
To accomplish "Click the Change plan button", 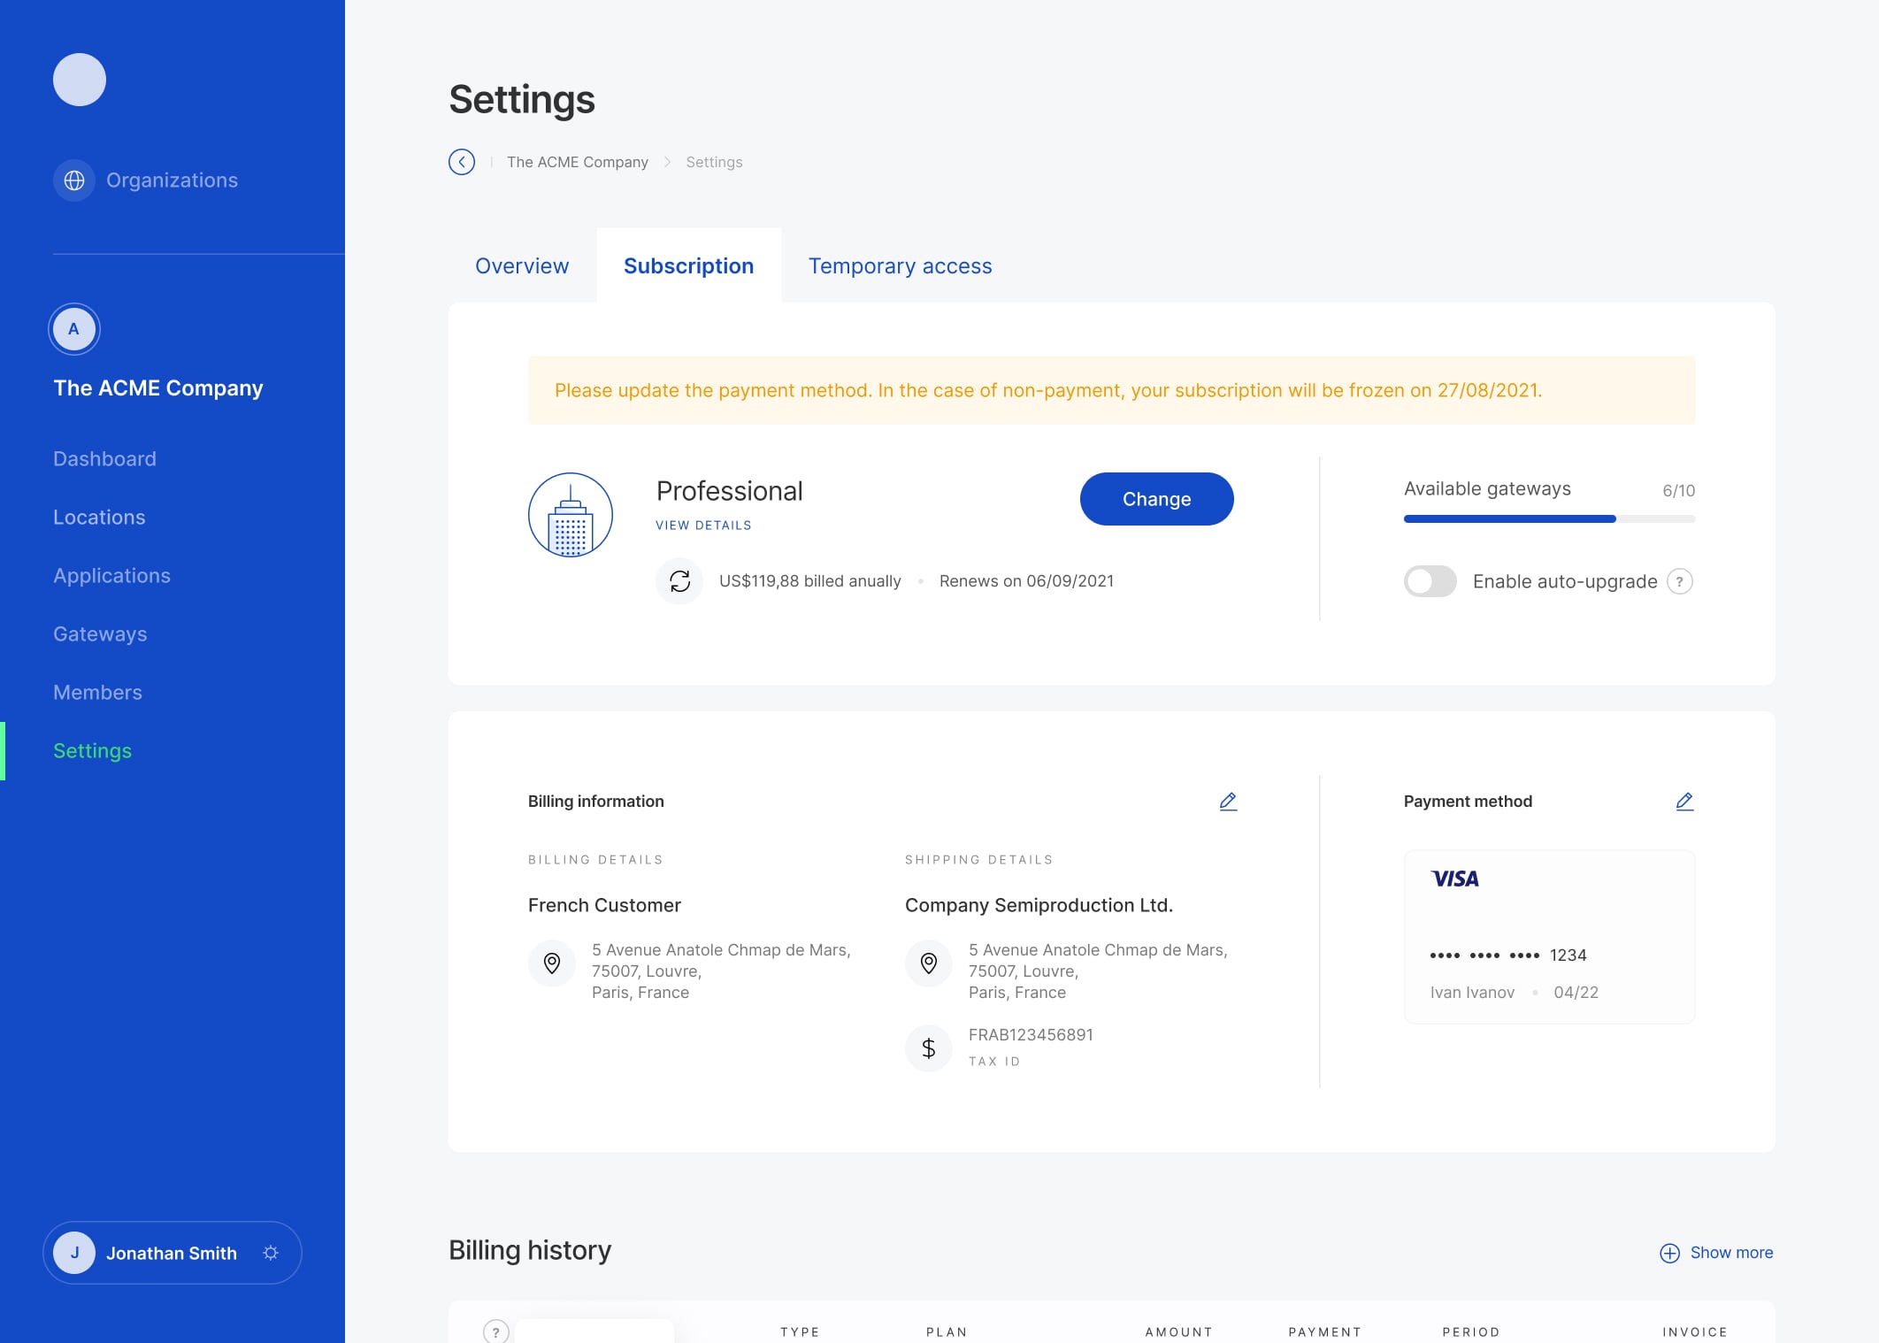I will (x=1156, y=499).
